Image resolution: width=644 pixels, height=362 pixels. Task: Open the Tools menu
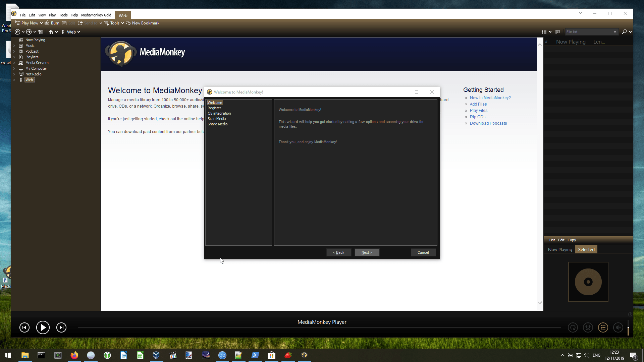click(x=63, y=15)
